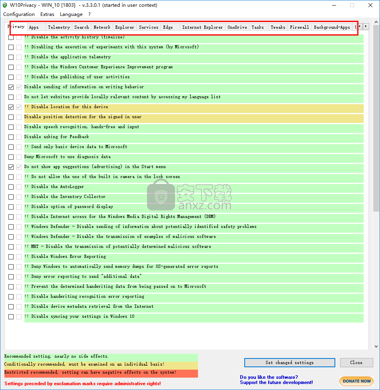
Task: Switch to the Telemetry tab
Action: 59,27
